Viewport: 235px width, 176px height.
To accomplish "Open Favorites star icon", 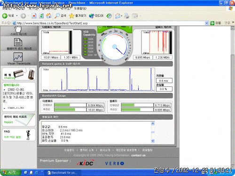I will pyautogui.click(x=71, y=15).
